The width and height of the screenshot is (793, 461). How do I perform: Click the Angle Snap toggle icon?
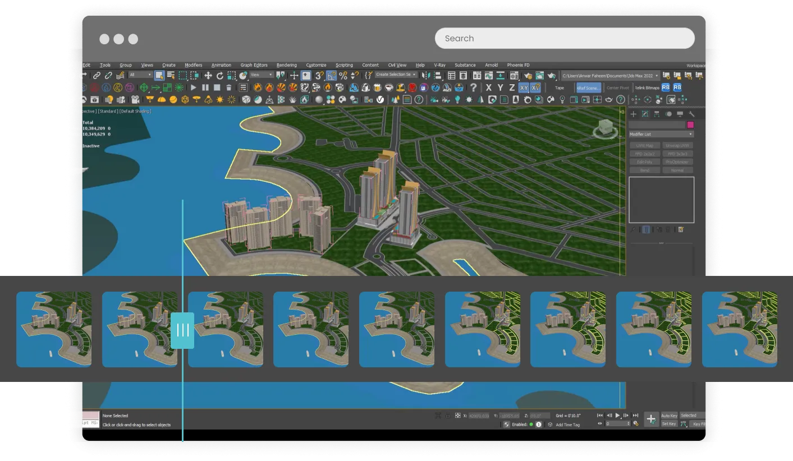pos(331,76)
